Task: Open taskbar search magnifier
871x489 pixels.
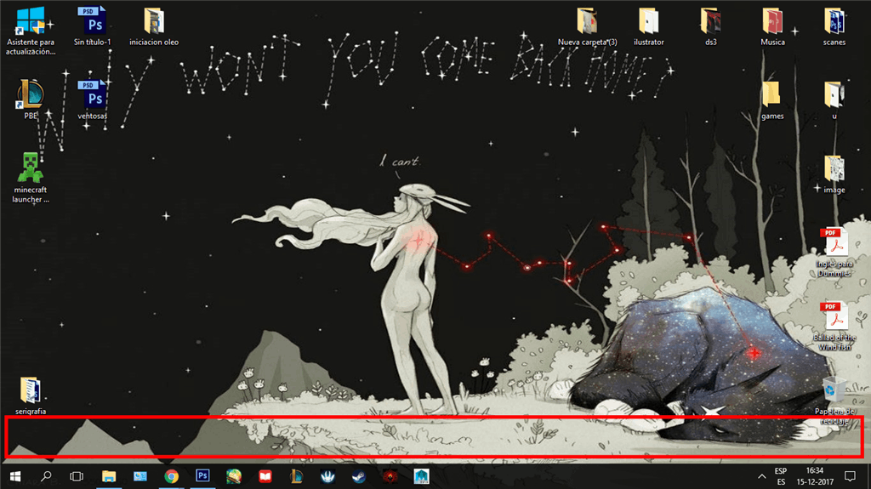Action: 46,476
